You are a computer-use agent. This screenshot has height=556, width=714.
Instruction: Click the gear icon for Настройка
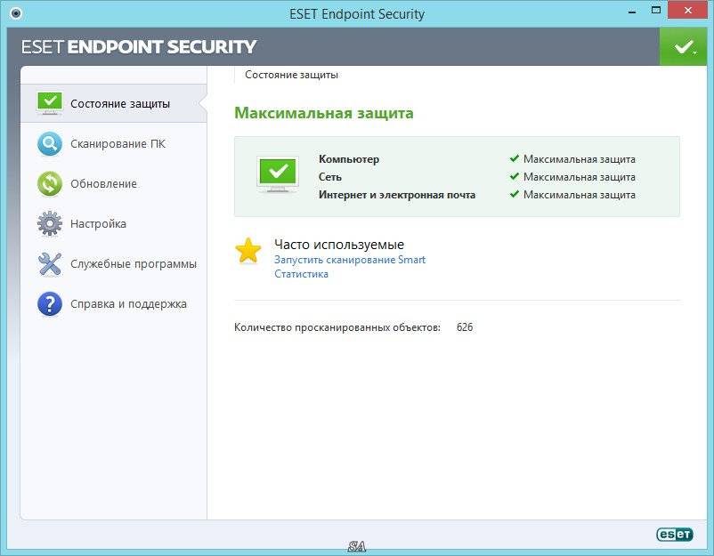[50, 223]
